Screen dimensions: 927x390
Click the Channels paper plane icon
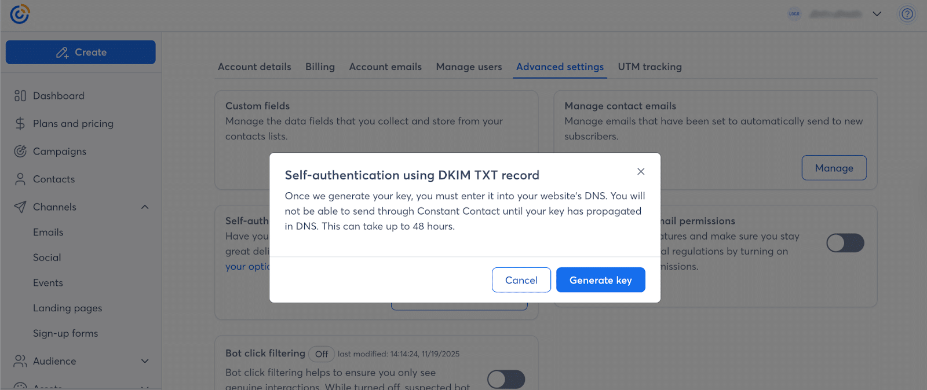coord(20,207)
